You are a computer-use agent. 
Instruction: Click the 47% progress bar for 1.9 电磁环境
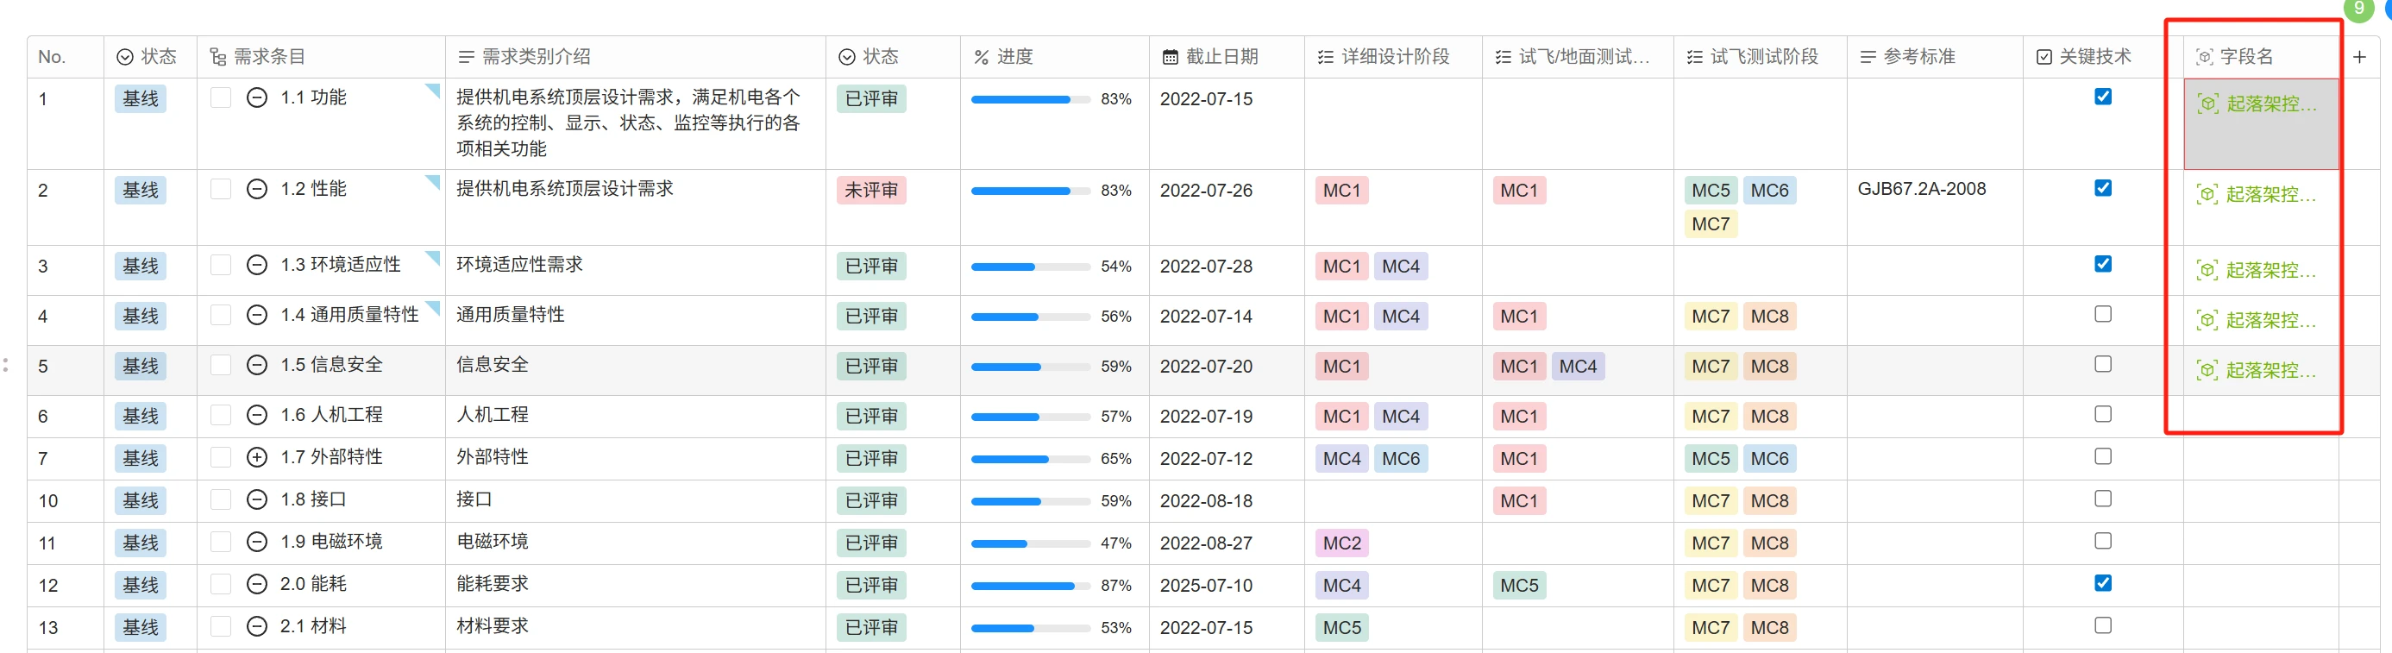click(x=1031, y=543)
